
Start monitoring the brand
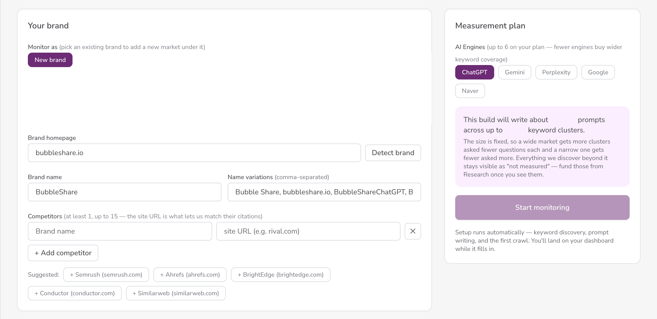tap(542, 208)
